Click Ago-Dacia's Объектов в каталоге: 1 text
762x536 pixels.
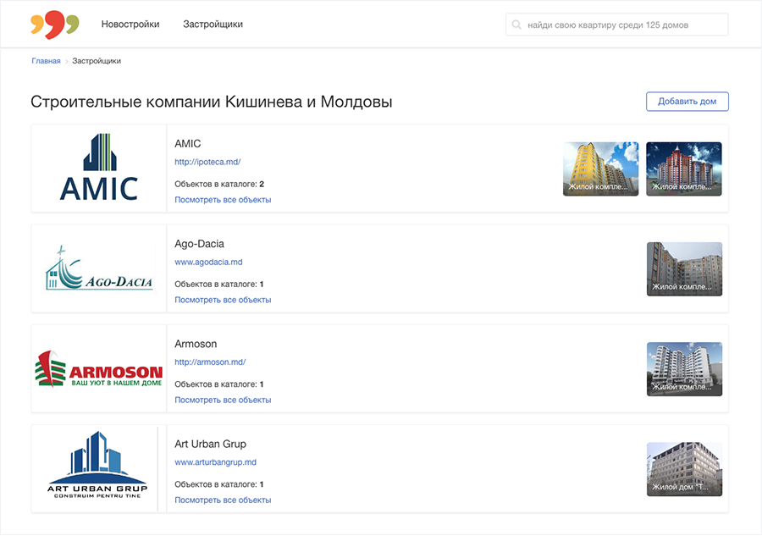pos(219,285)
